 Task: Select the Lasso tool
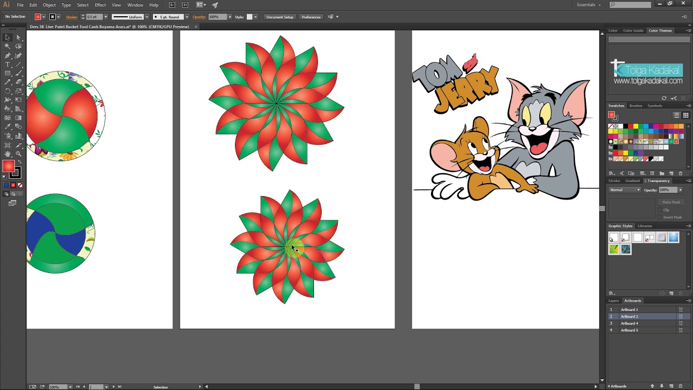(x=18, y=47)
